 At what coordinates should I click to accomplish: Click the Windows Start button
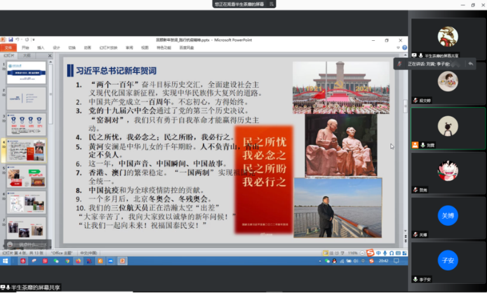click(6, 261)
